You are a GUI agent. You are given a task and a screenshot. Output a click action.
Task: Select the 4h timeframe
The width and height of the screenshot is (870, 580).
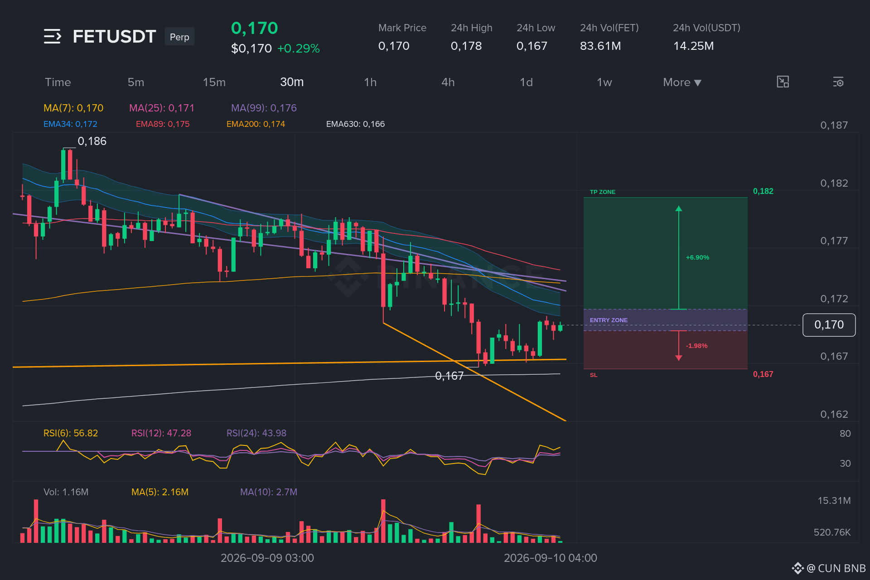click(448, 82)
